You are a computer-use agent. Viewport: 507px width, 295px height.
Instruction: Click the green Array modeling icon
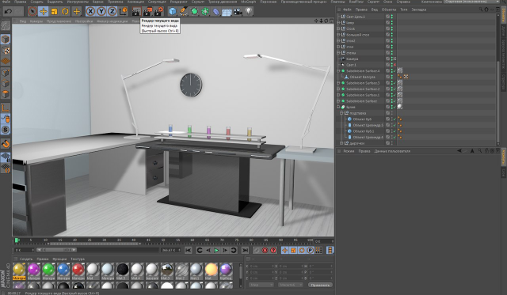pyautogui.click(x=205, y=12)
